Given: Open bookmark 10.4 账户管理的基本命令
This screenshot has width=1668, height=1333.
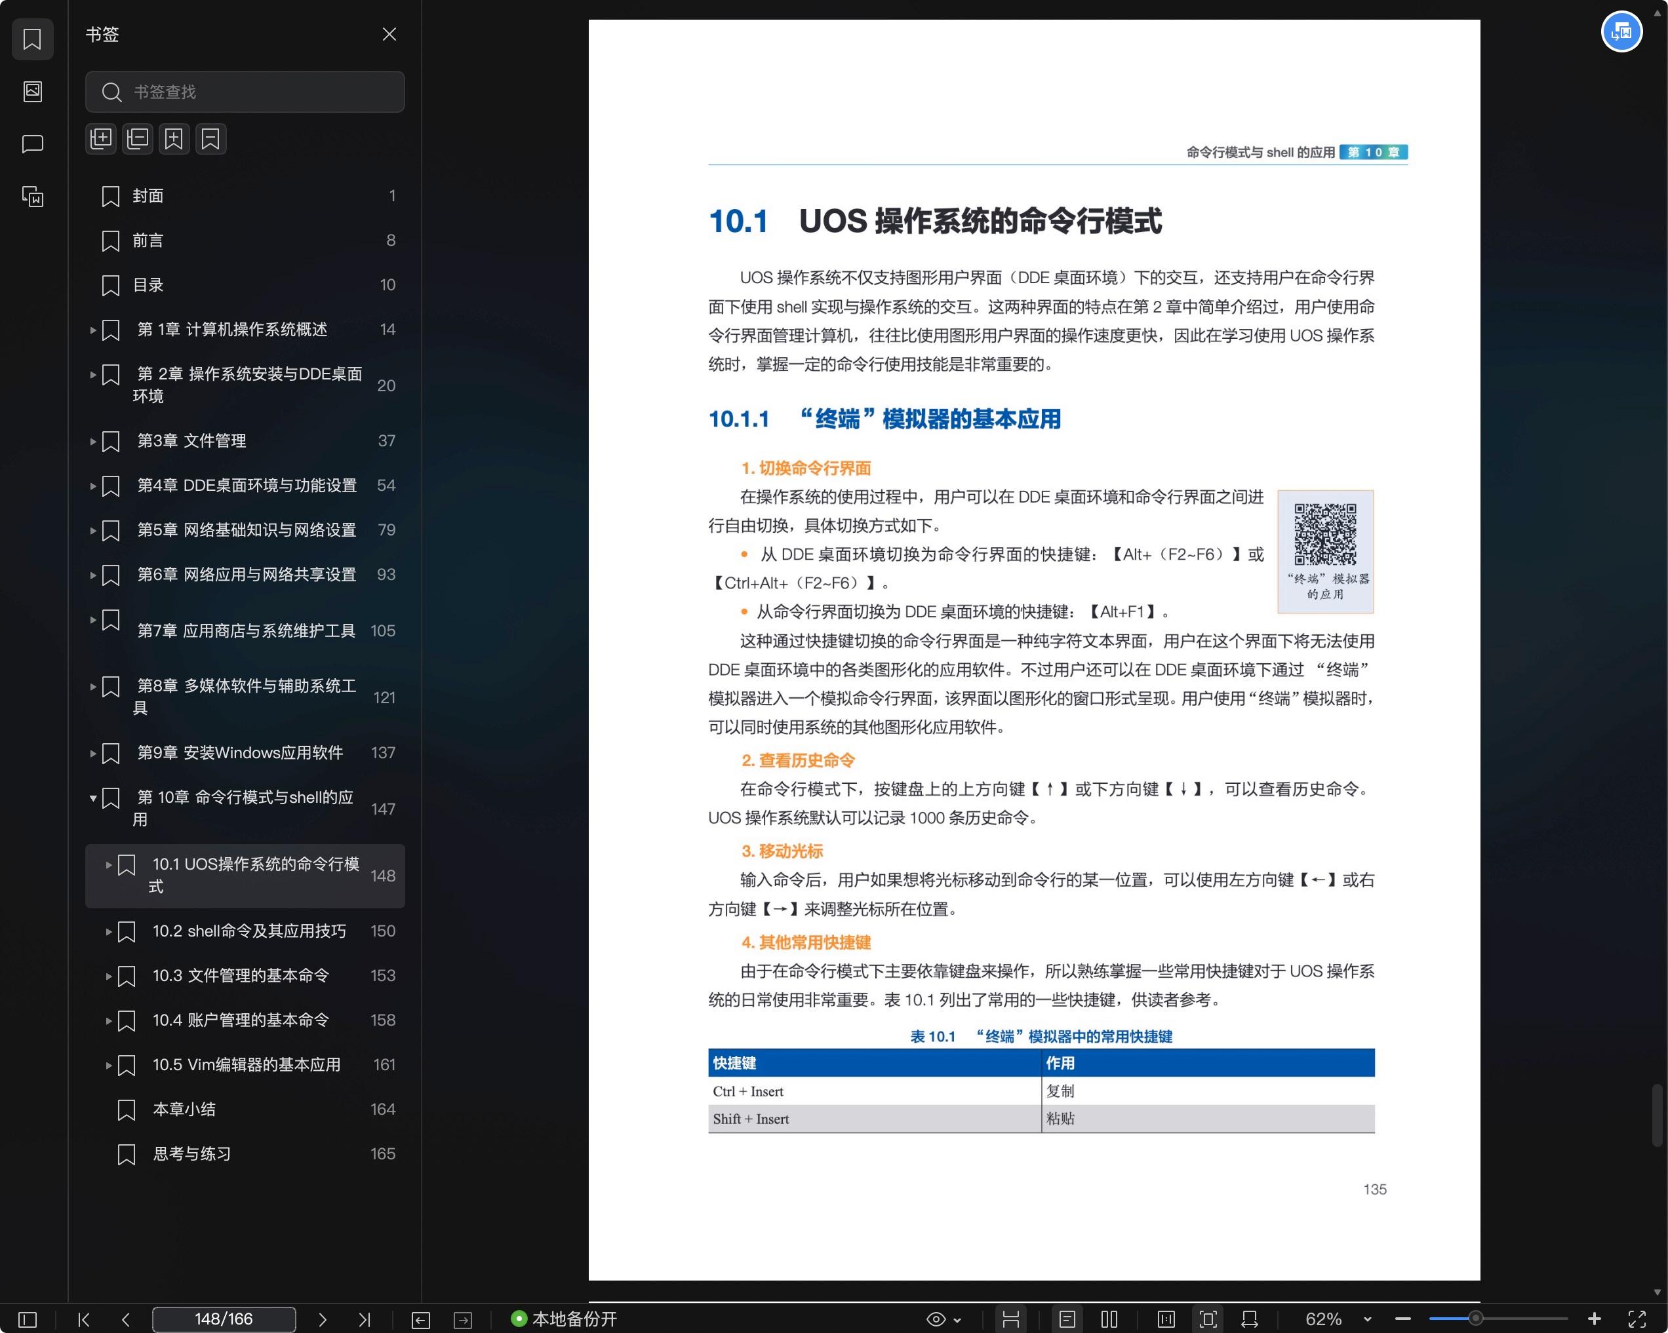Looking at the screenshot, I should 245,1020.
